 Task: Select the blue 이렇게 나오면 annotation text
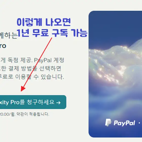tap(44, 22)
